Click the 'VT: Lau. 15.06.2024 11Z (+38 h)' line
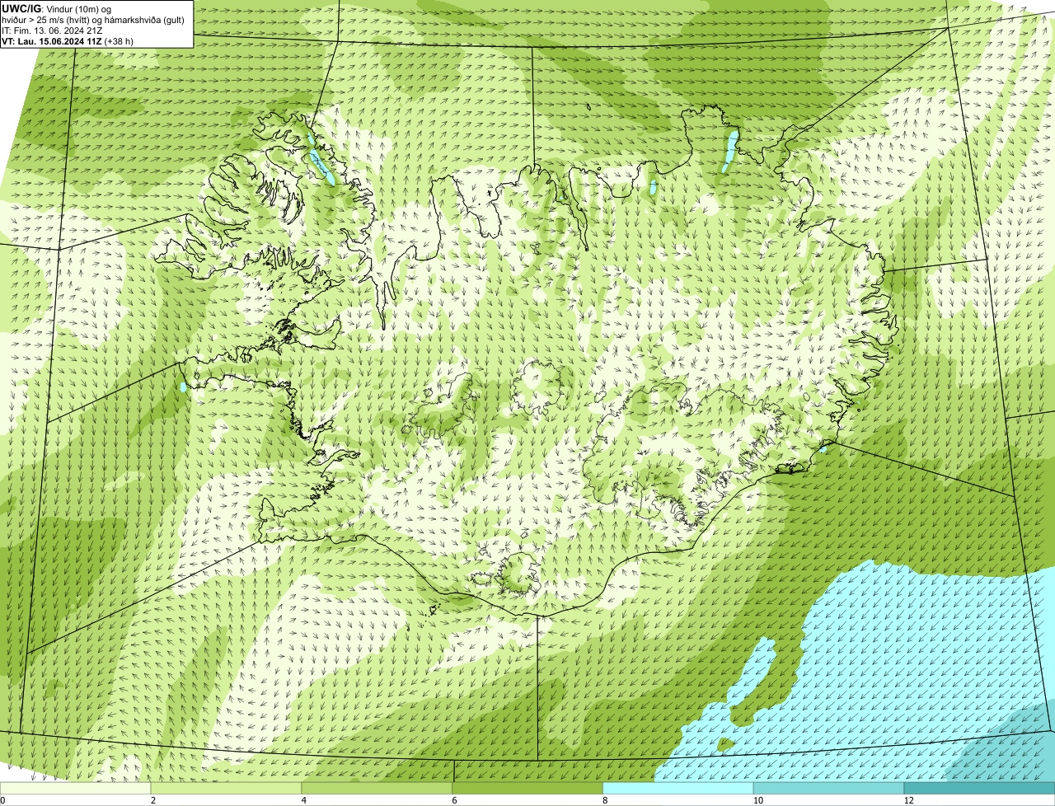 tap(68, 41)
